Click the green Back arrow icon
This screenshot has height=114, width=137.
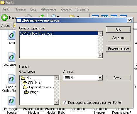[x=4, y=17]
